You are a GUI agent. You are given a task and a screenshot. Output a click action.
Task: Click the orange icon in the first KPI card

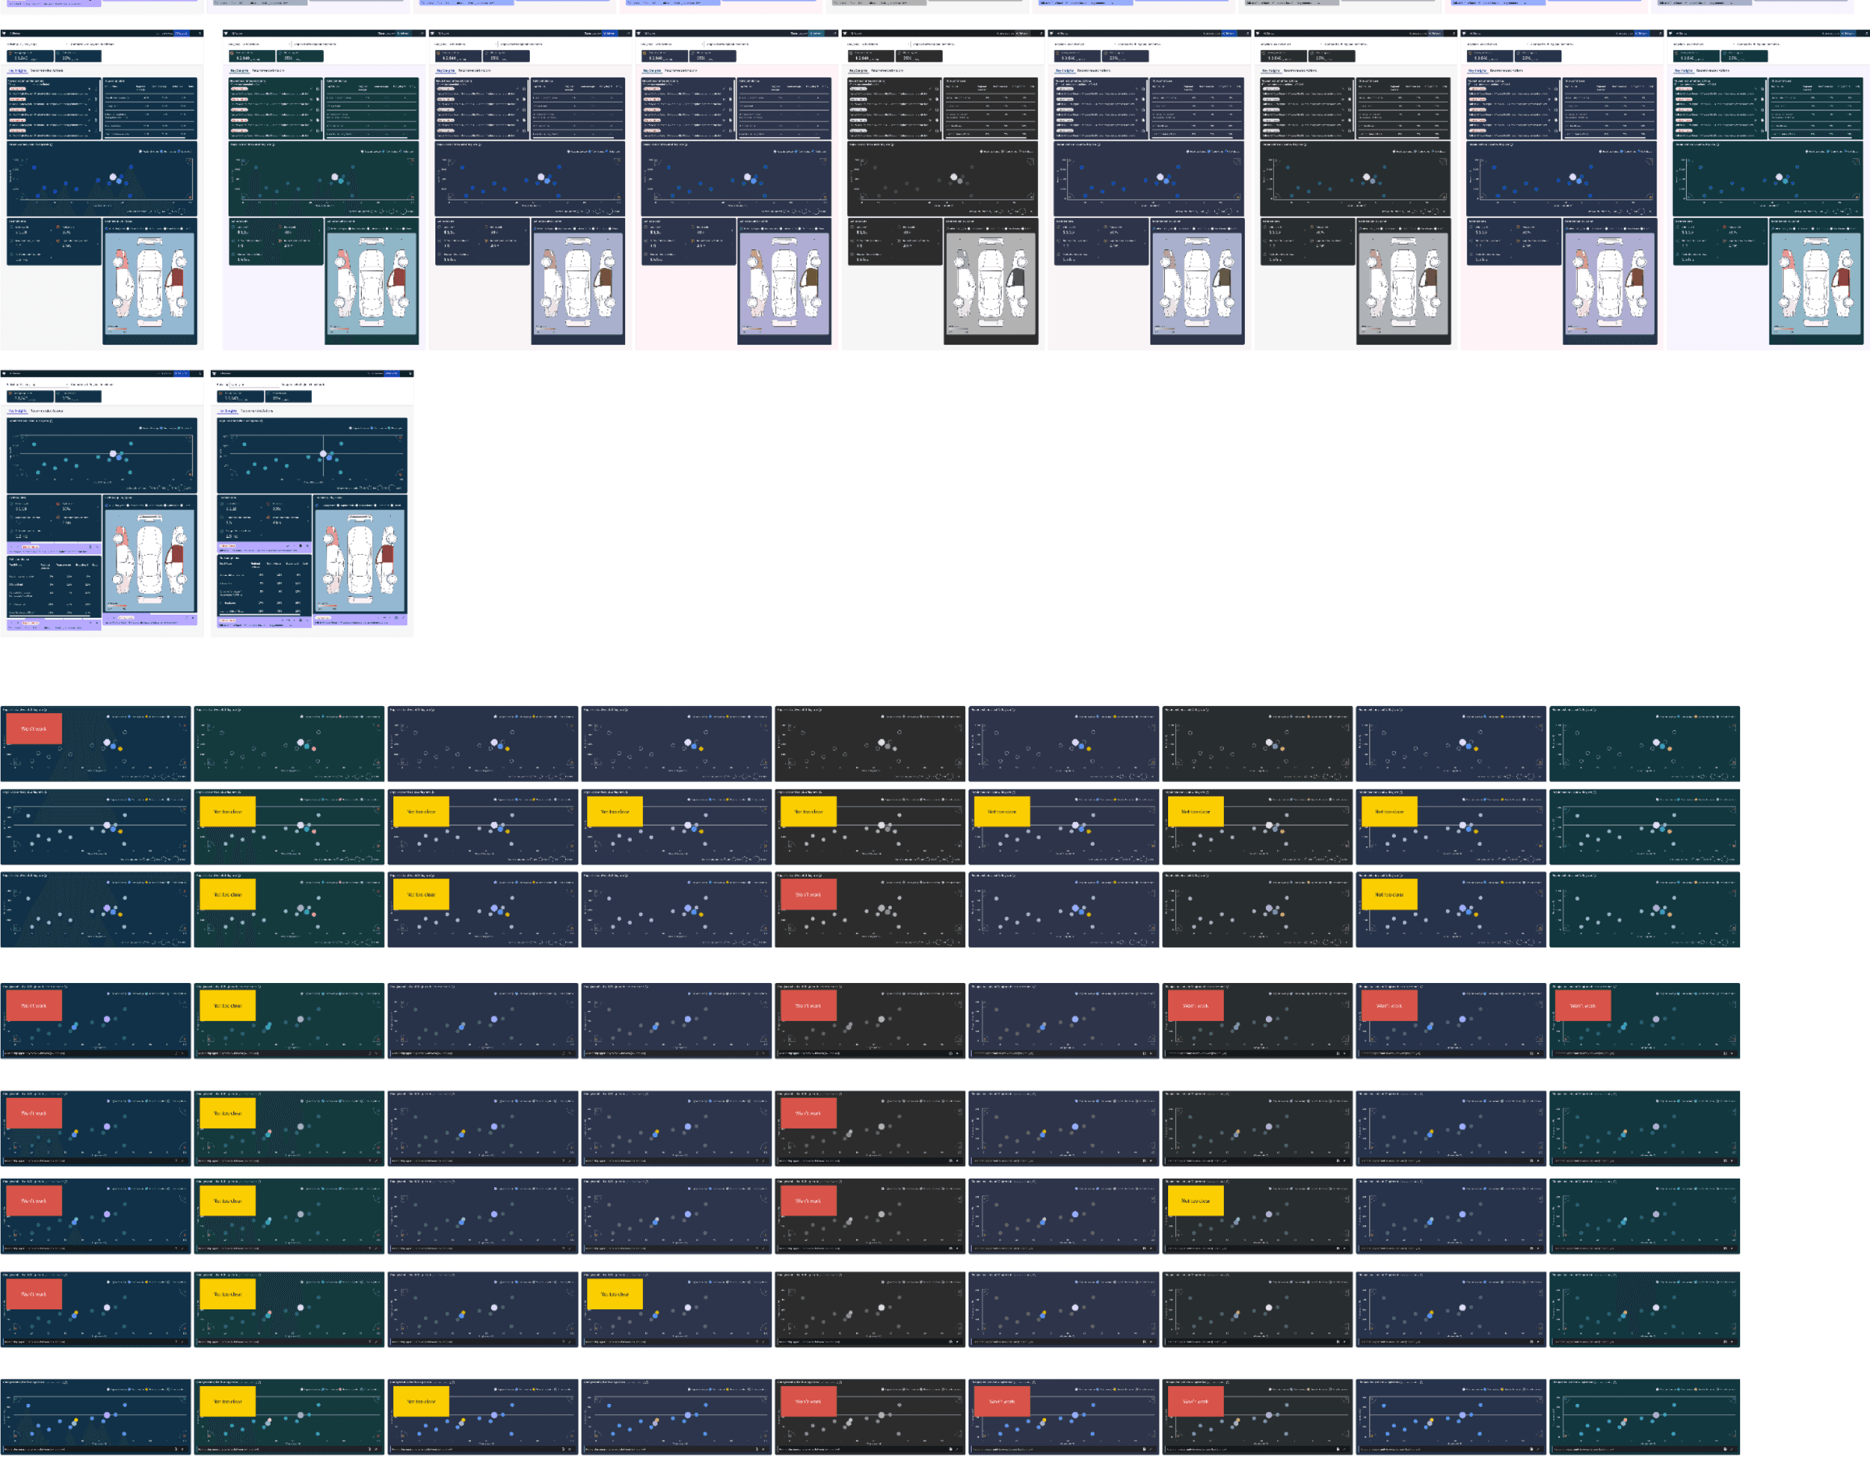pyautogui.click(x=11, y=53)
